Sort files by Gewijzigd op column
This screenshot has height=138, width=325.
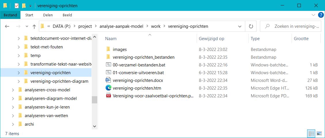tap(211, 39)
